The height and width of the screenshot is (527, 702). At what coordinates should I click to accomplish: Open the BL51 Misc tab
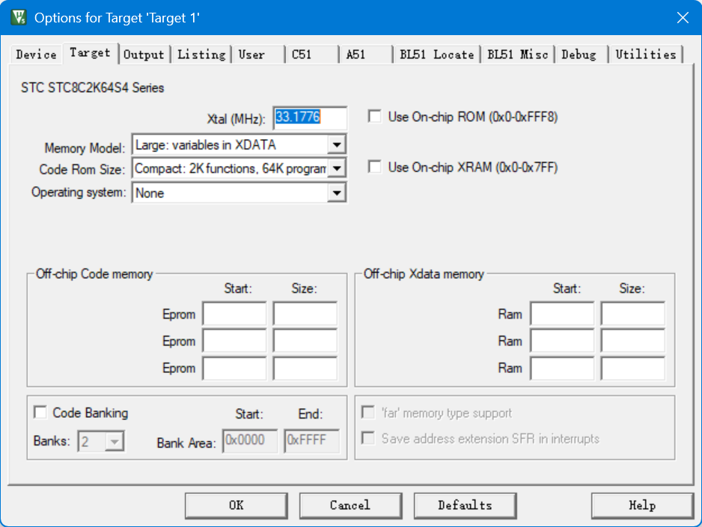[518, 55]
